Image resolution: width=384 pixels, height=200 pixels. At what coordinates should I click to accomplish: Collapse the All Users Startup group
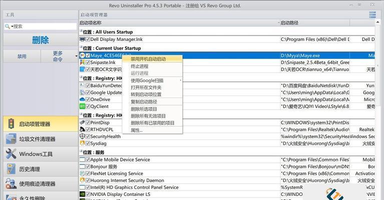(81, 31)
